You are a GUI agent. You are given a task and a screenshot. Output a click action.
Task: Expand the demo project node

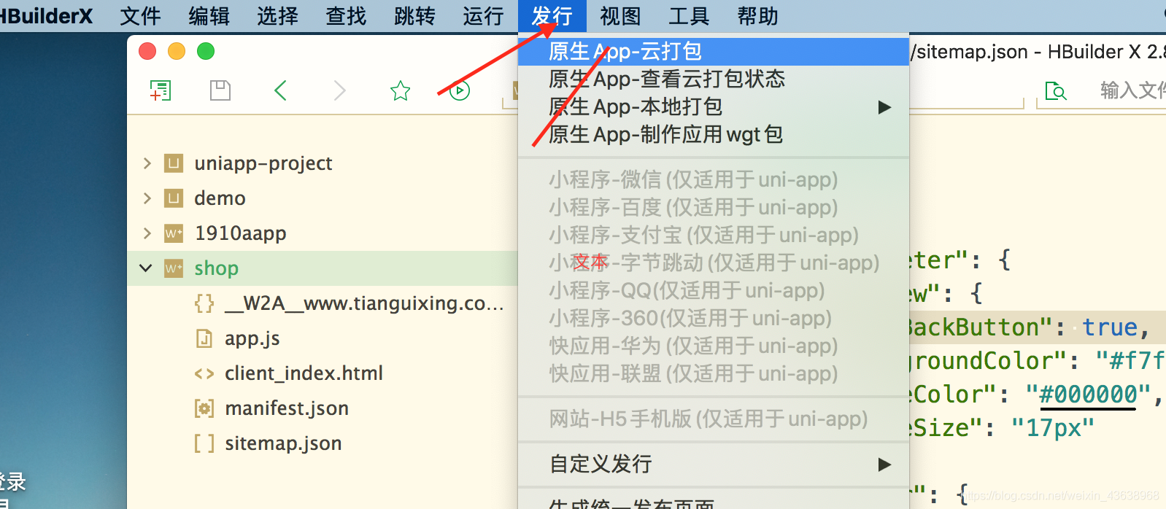pyautogui.click(x=147, y=198)
